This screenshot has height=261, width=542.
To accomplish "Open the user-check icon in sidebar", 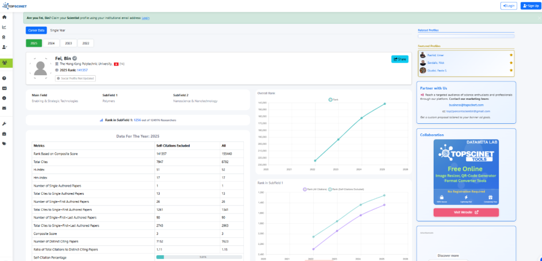I will (x=4, y=47).
